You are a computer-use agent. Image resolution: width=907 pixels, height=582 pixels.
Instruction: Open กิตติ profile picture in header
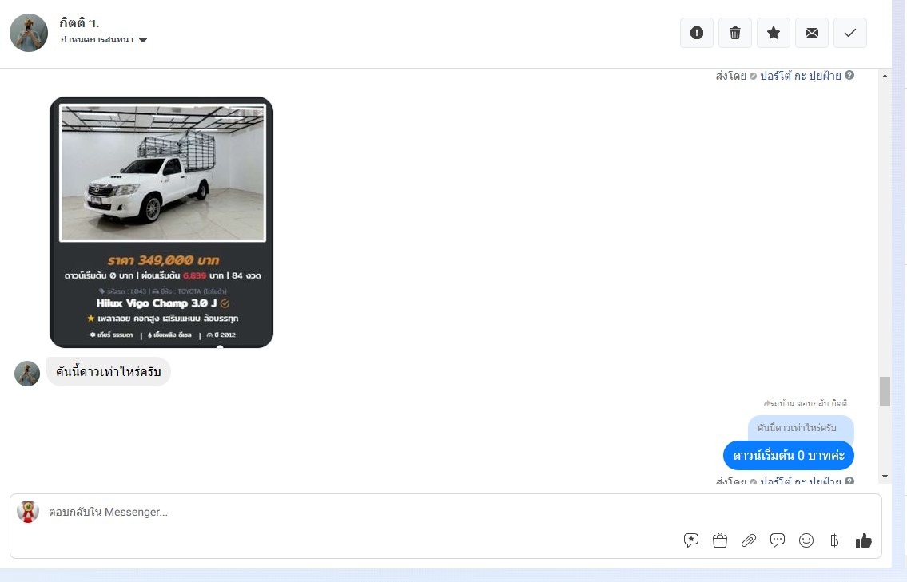[28, 33]
